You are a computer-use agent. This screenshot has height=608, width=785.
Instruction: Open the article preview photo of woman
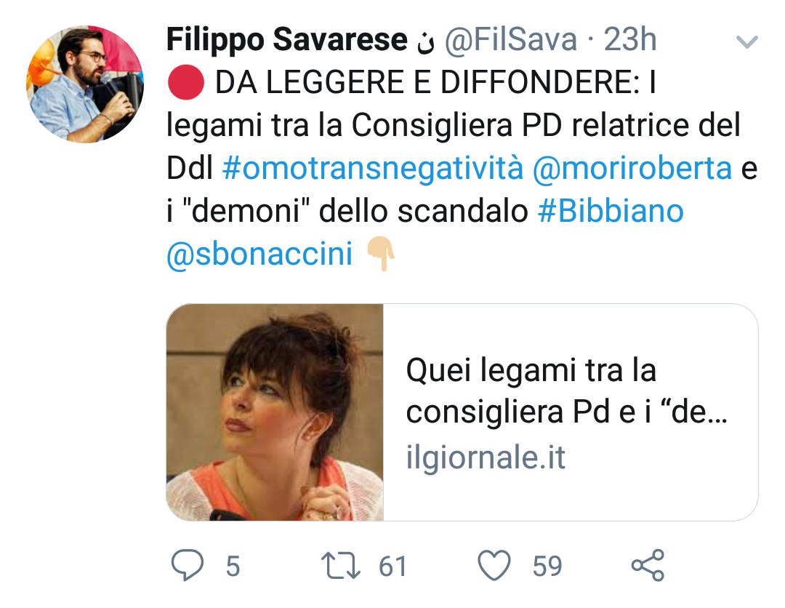tap(275, 412)
